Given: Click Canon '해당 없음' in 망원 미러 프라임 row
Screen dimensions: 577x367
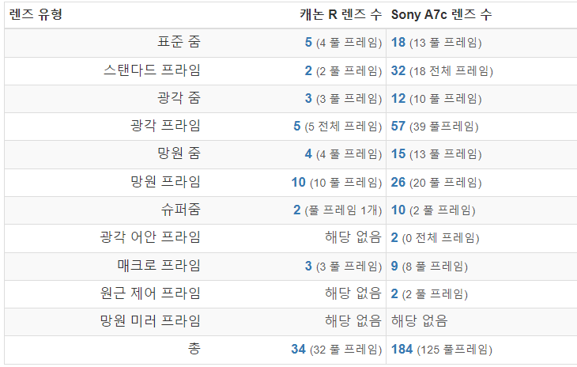Looking at the screenshot, I should click(x=353, y=320).
